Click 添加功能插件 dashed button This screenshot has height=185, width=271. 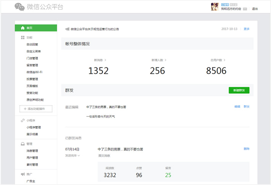[35, 109]
